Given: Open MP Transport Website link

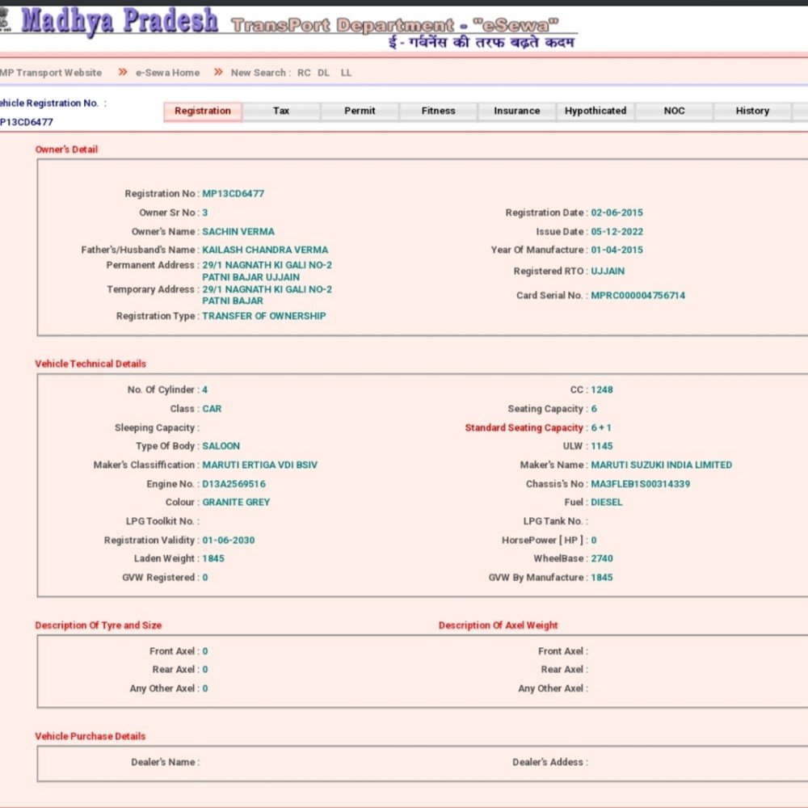Looking at the screenshot, I should (50, 73).
